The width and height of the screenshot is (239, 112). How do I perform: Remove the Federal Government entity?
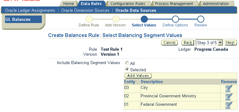click(x=229, y=105)
